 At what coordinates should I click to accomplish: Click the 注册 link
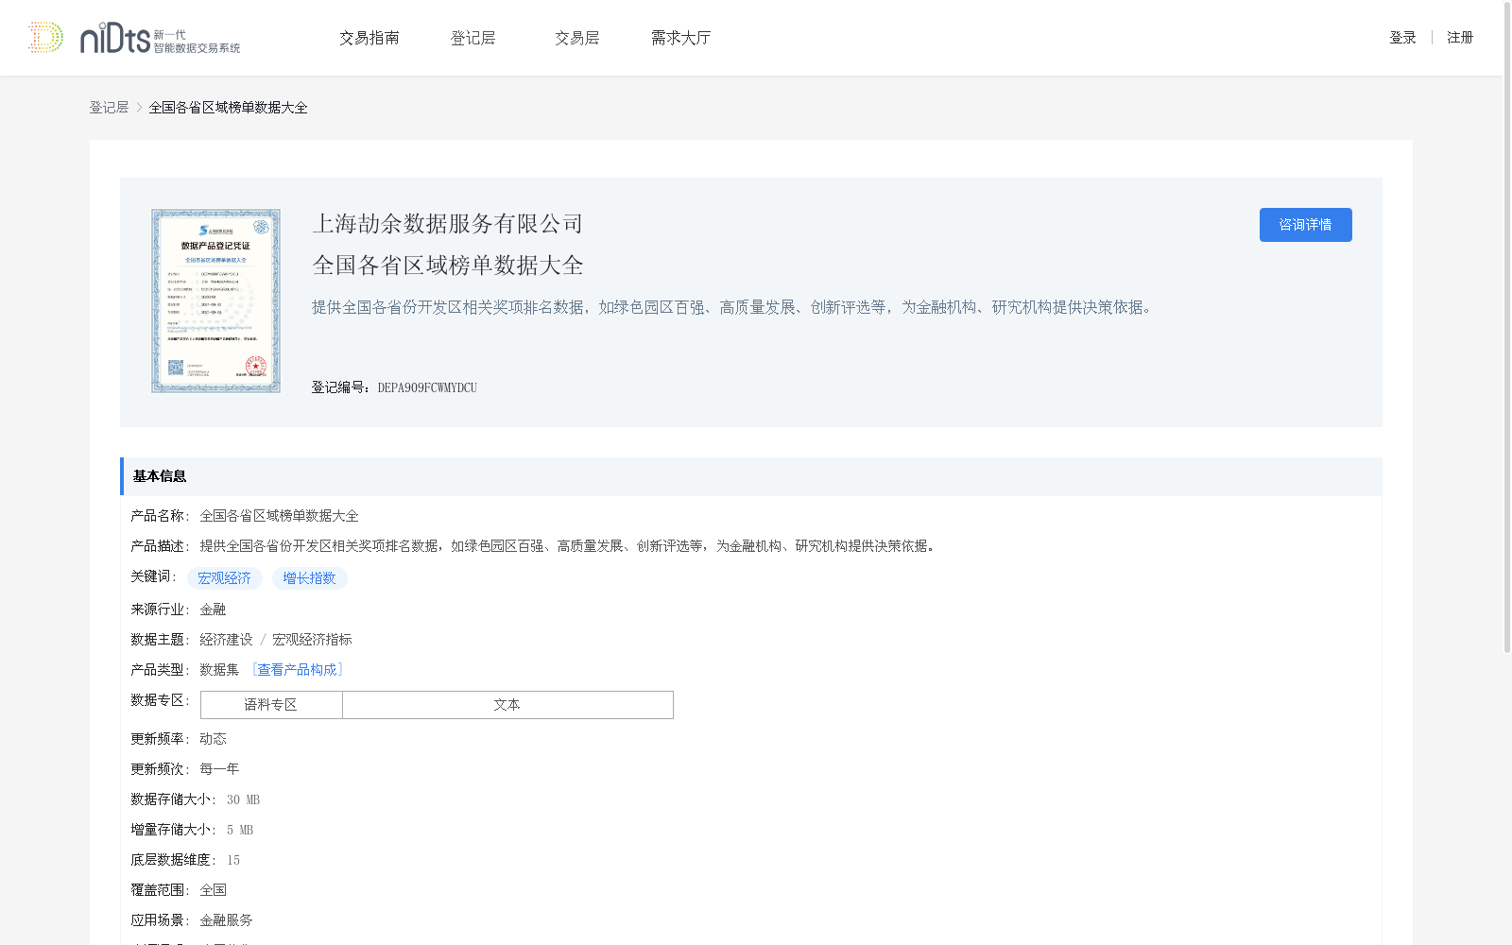click(1460, 38)
